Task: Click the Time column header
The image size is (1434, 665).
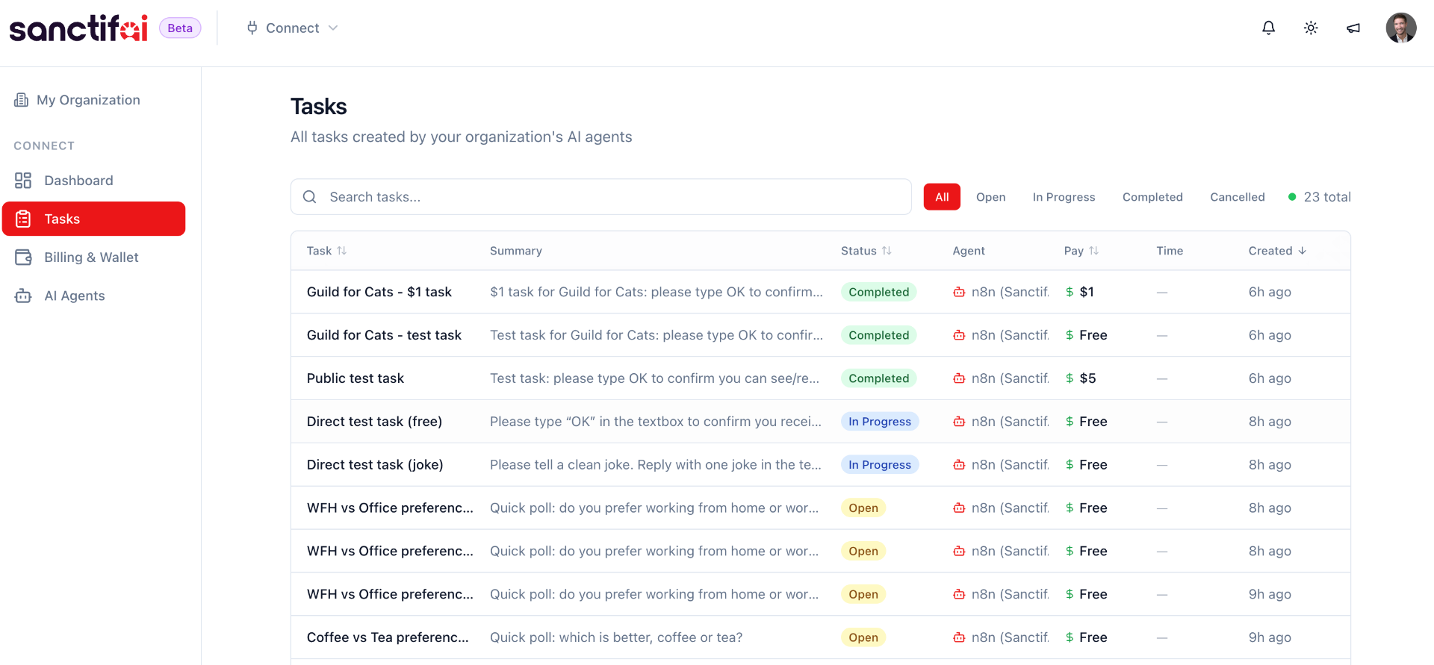Action: pyautogui.click(x=1170, y=251)
